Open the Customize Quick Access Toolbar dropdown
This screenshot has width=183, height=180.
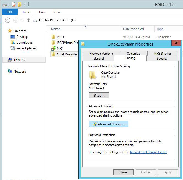(25, 5)
